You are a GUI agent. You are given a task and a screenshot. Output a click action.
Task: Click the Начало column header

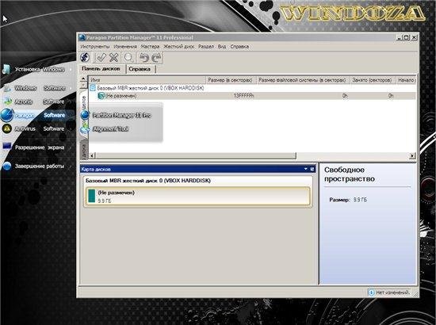pyautogui.click(x=406, y=80)
